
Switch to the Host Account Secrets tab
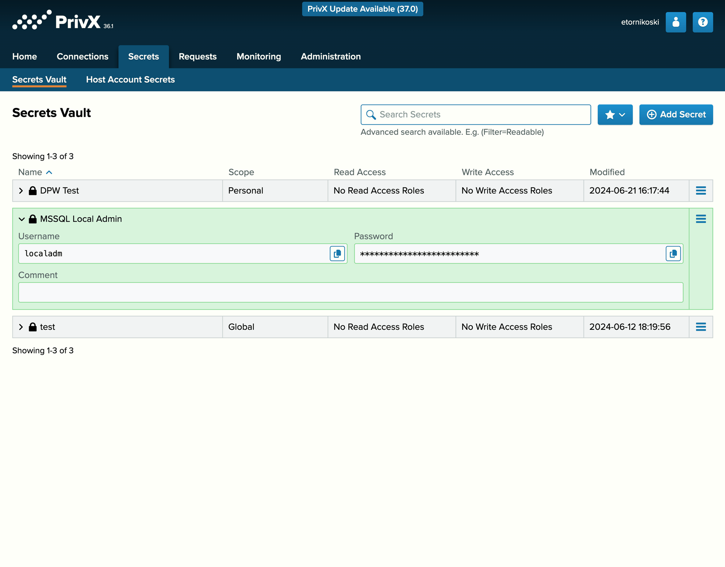130,80
